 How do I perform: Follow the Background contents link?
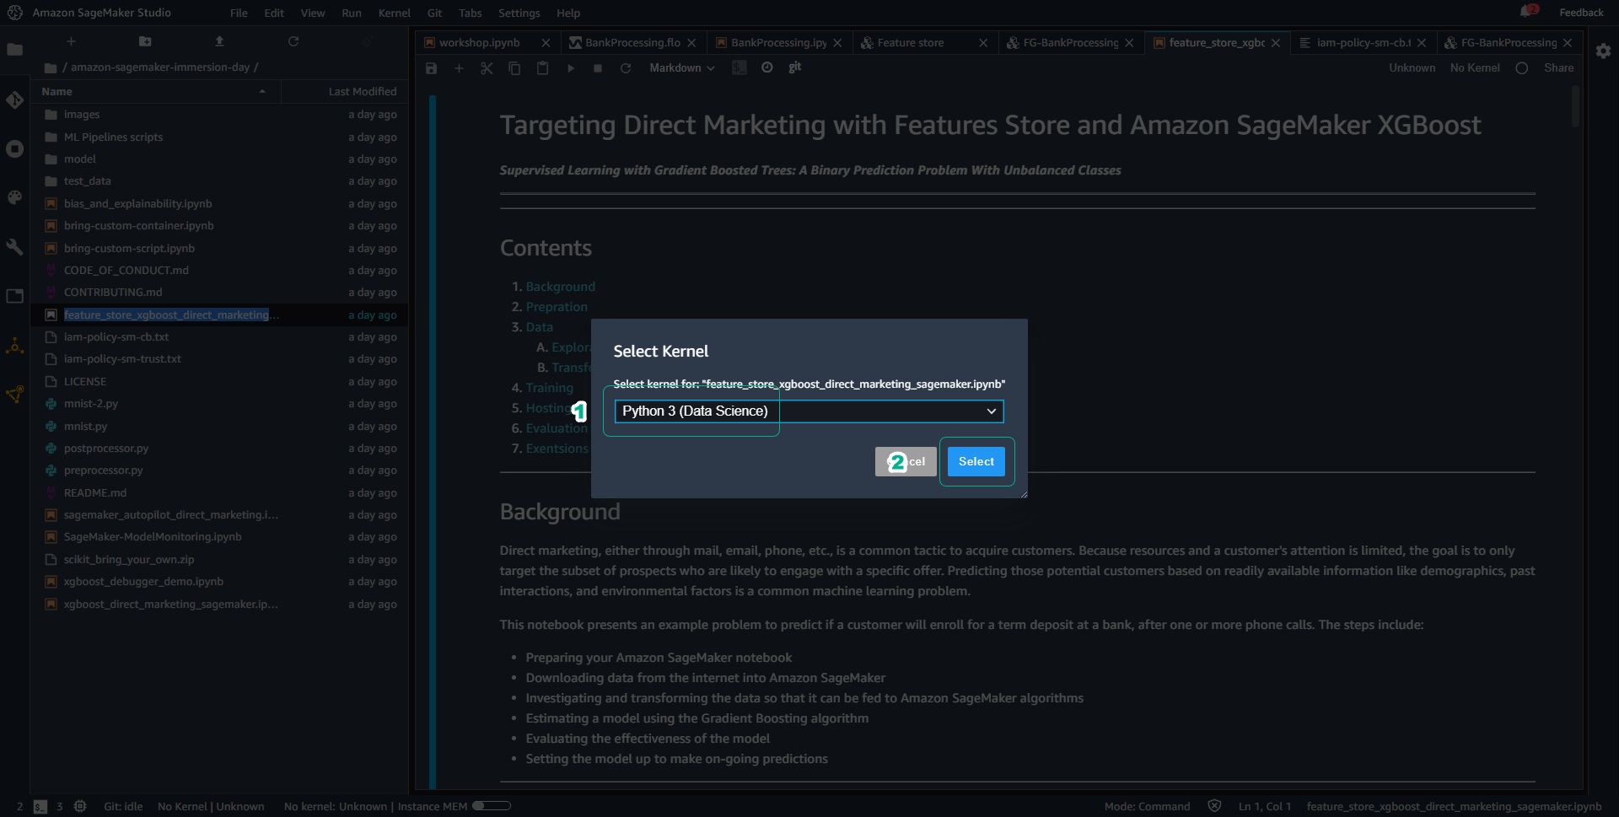[560, 288]
